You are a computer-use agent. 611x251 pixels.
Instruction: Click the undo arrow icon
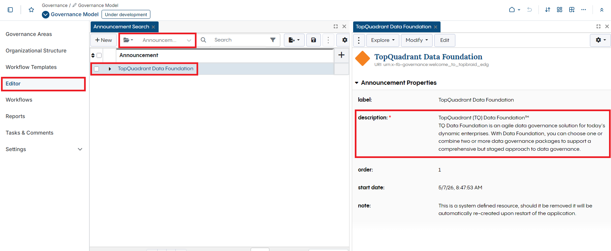click(530, 10)
